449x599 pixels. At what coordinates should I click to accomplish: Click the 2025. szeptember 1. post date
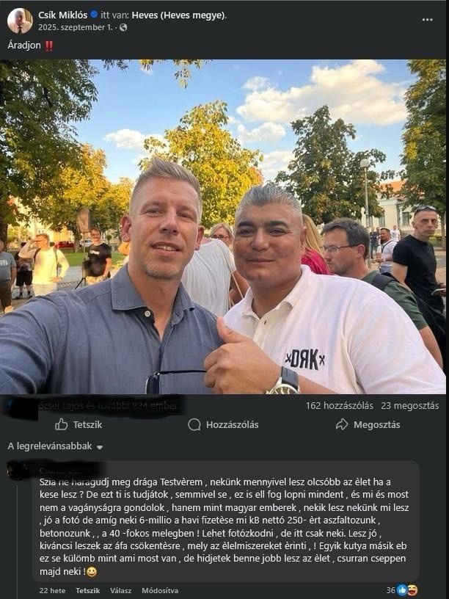[76, 27]
